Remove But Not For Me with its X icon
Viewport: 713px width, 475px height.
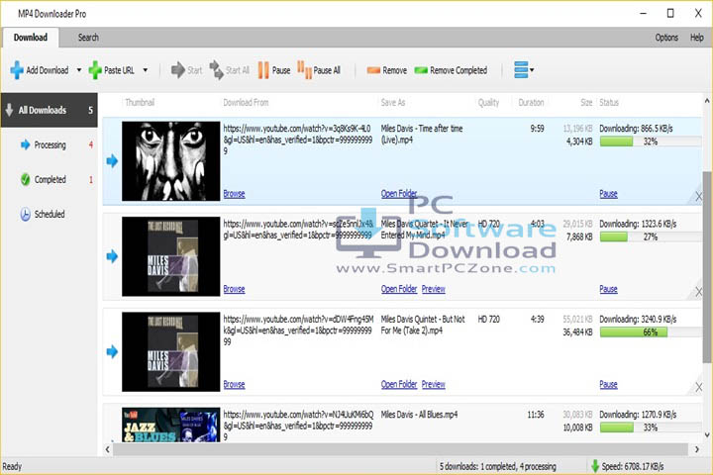[698, 387]
